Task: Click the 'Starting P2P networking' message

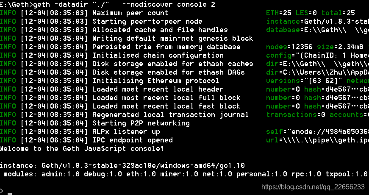Action: coord(141,123)
